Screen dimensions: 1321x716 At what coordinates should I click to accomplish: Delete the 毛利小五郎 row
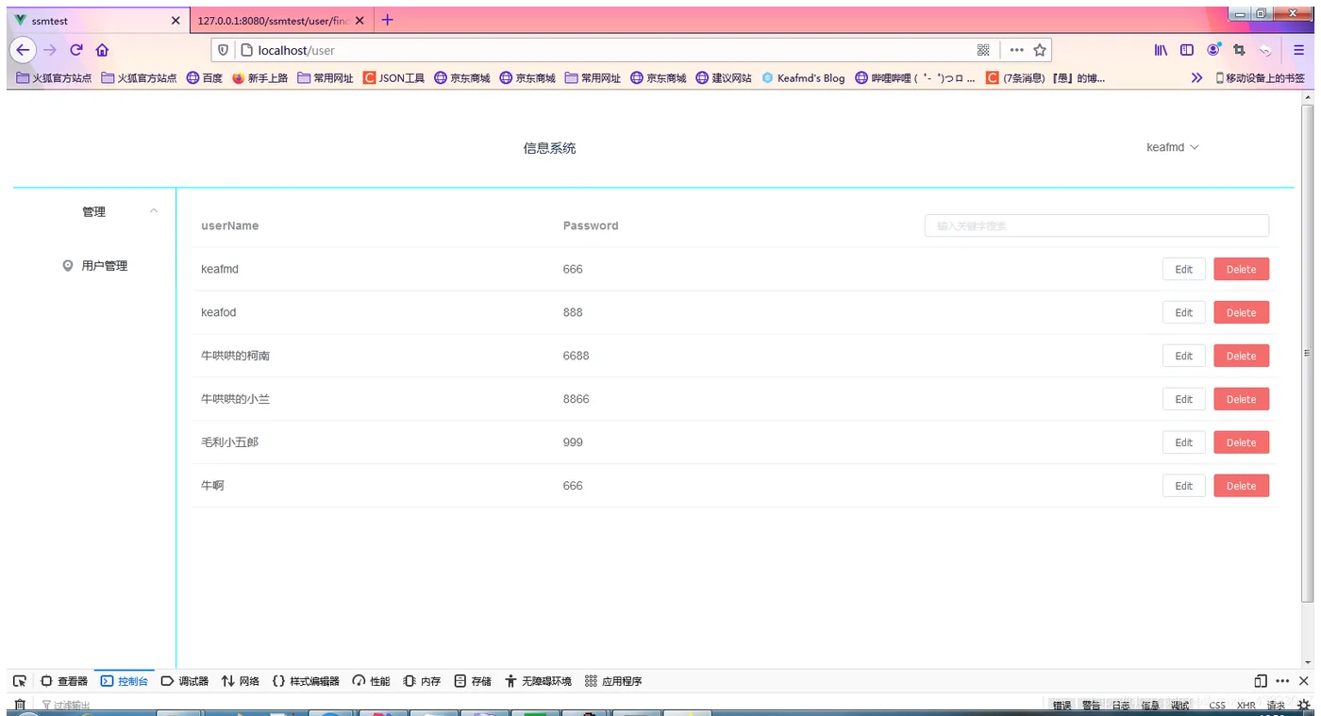coord(1241,443)
